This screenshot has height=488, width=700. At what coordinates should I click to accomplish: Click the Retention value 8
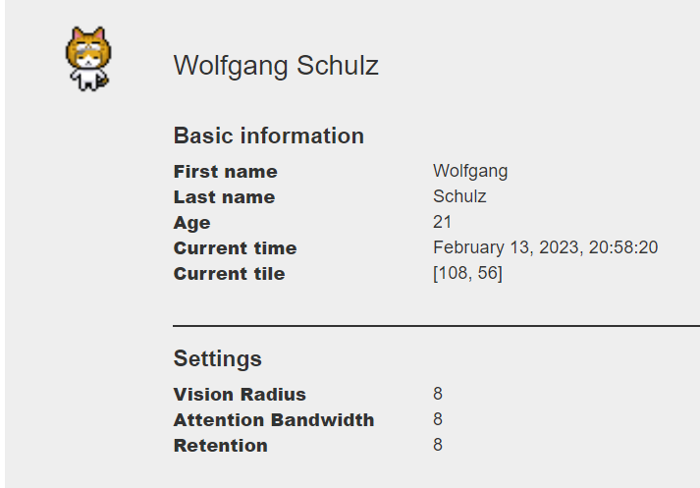tap(438, 445)
